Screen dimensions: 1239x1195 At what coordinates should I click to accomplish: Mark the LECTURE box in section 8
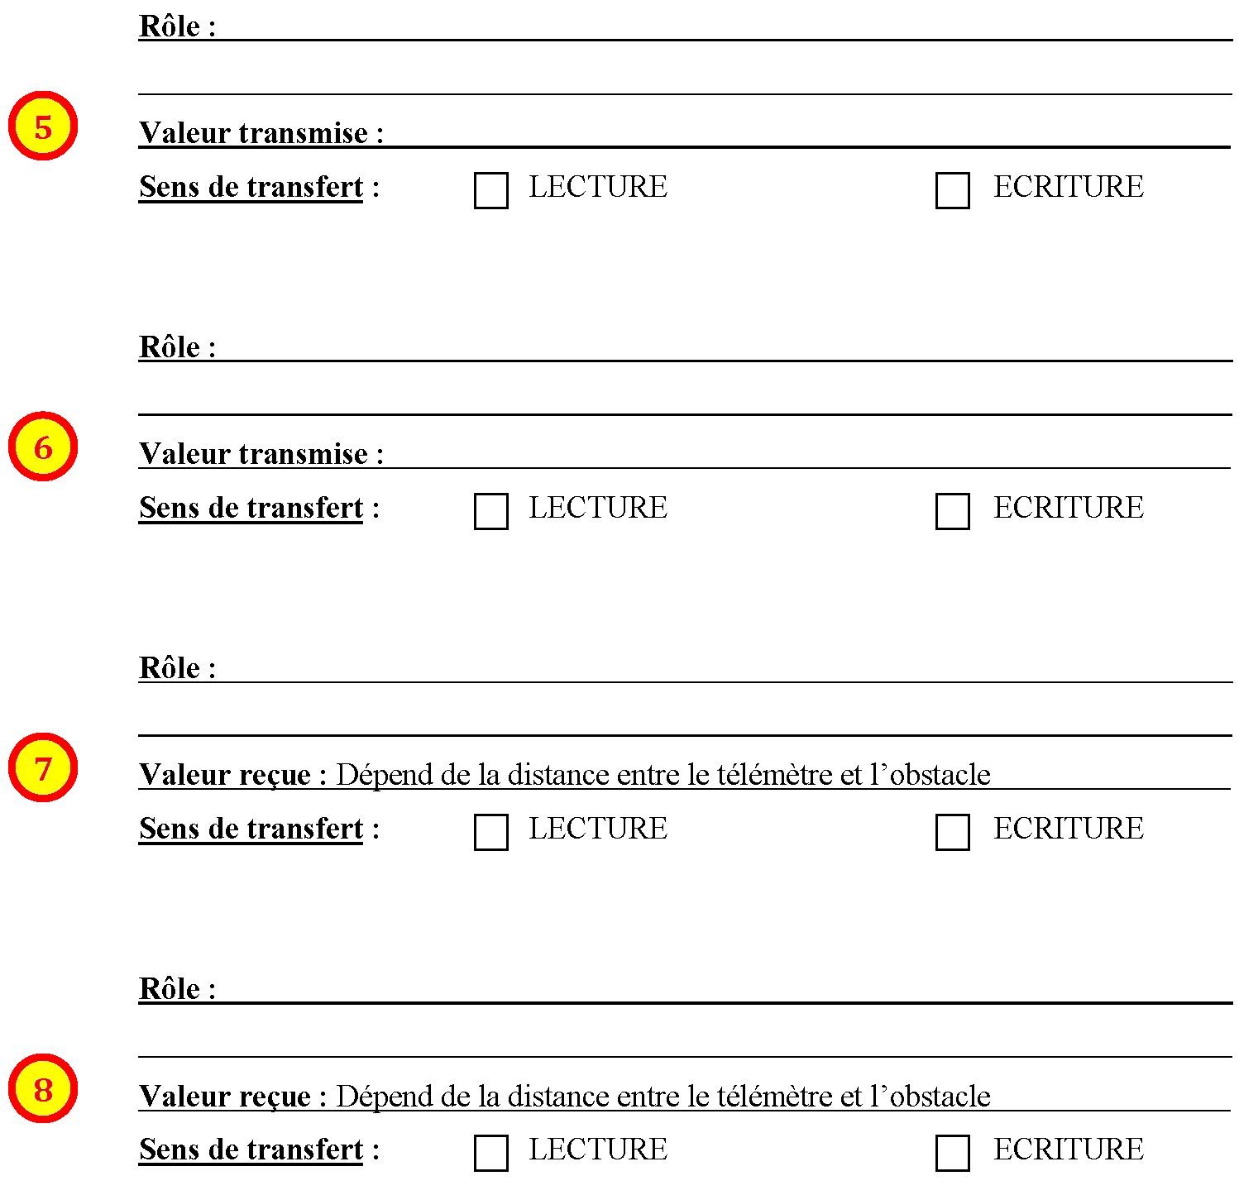[x=490, y=1153]
